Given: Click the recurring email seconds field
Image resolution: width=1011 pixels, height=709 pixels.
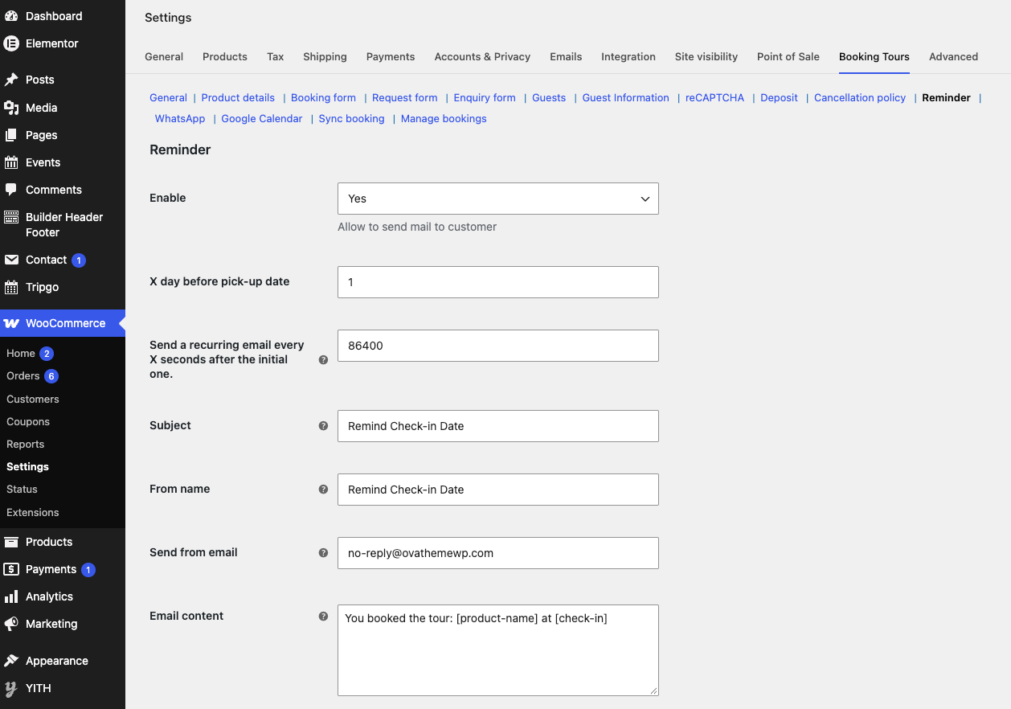Looking at the screenshot, I should click(498, 346).
